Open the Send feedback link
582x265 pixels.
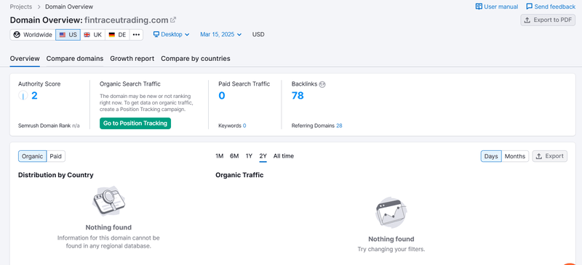551,7
